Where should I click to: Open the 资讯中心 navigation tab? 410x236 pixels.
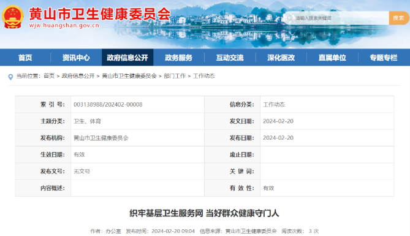76,58
